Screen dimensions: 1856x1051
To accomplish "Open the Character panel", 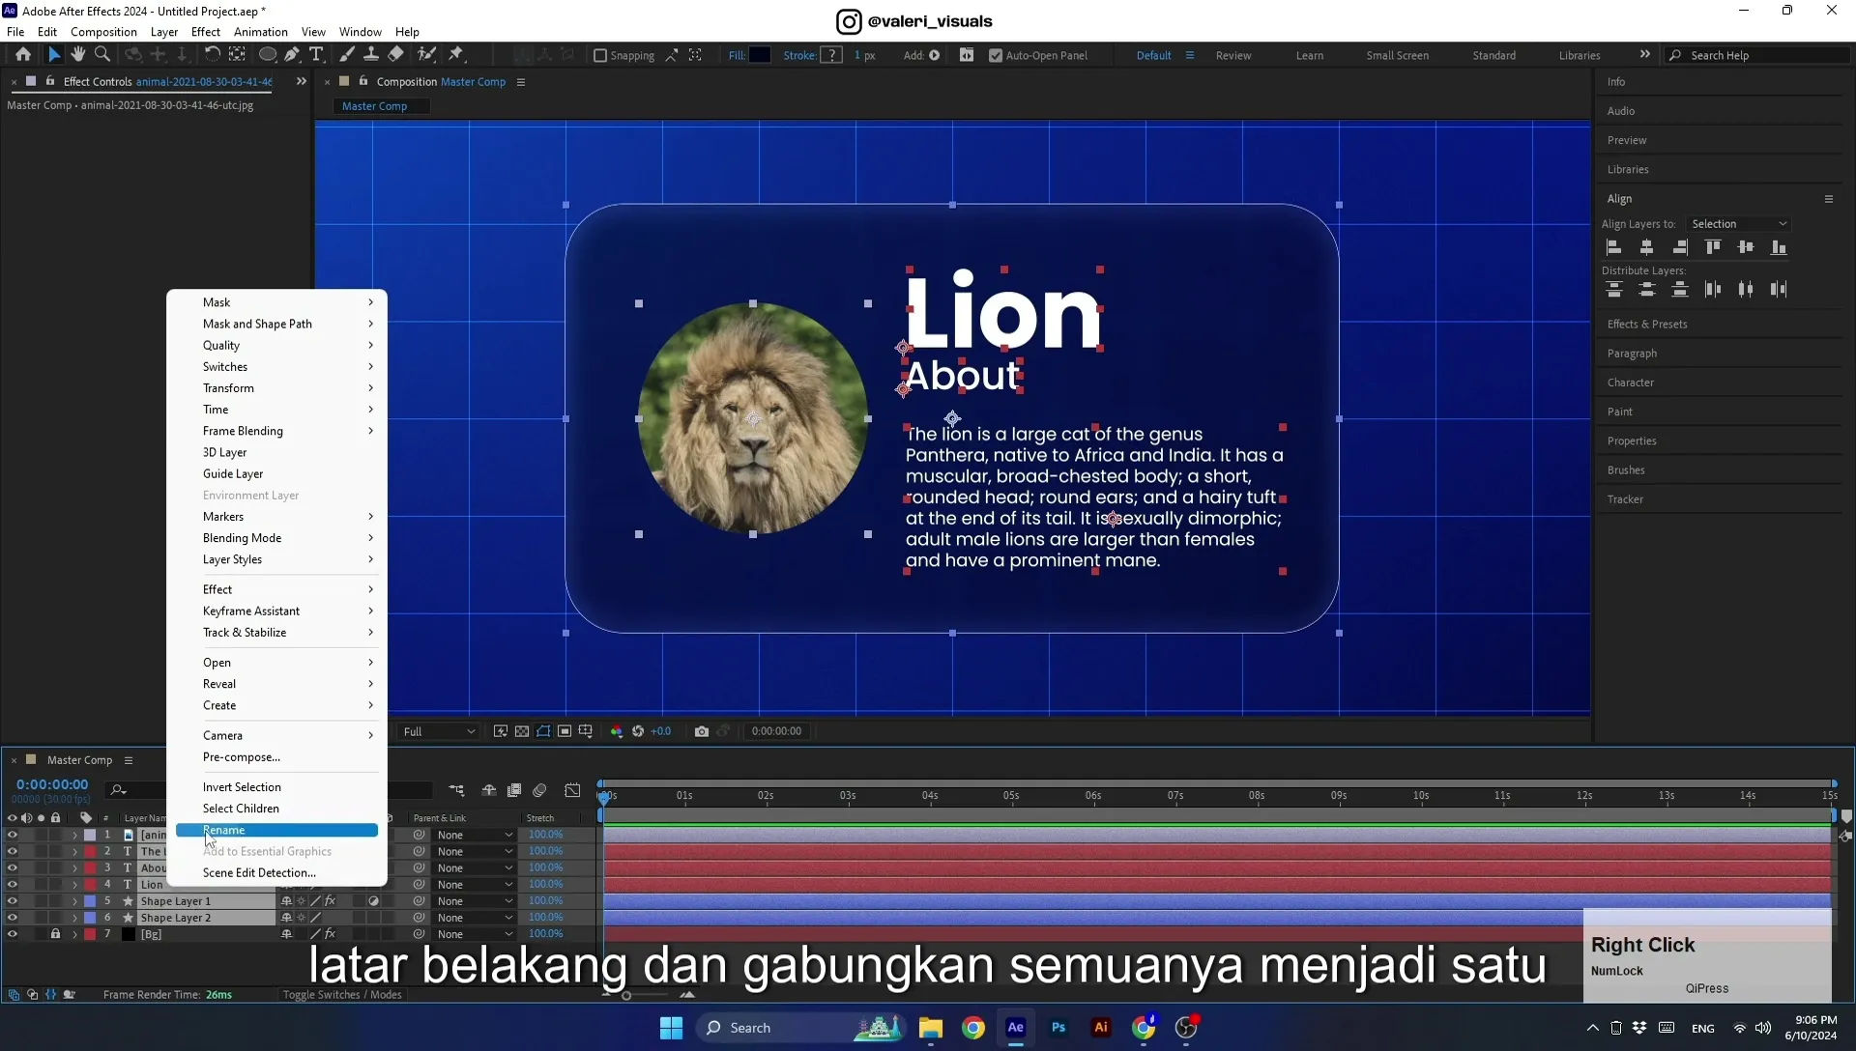I will point(1631,383).
